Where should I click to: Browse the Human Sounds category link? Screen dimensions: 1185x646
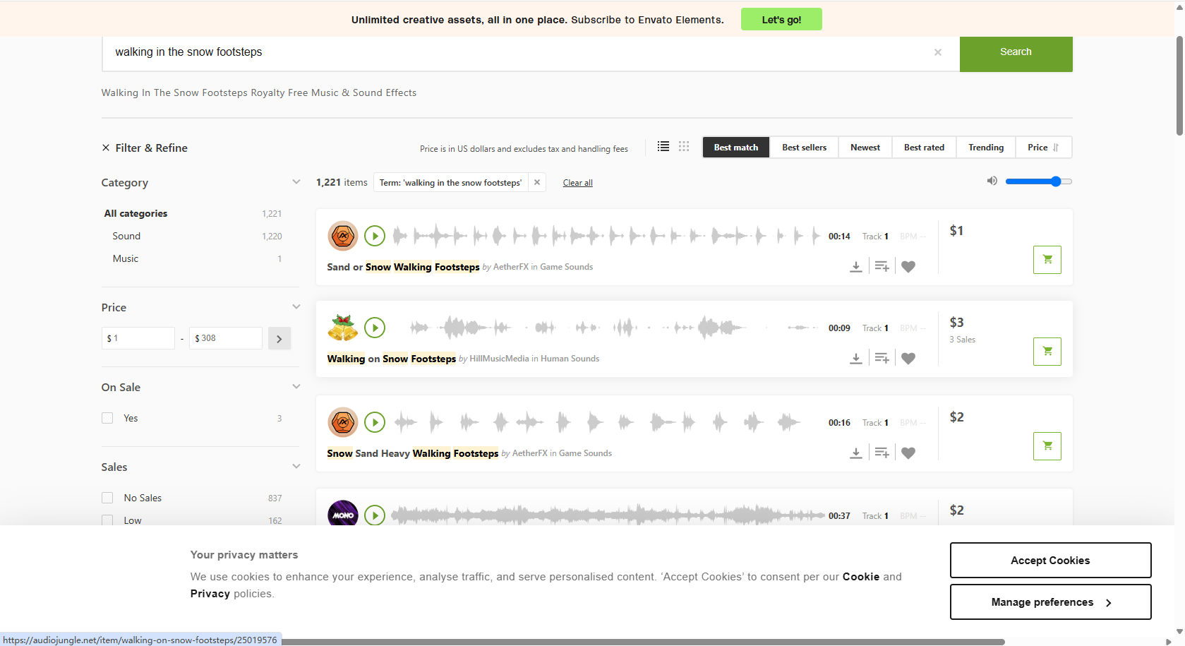(x=570, y=359)
